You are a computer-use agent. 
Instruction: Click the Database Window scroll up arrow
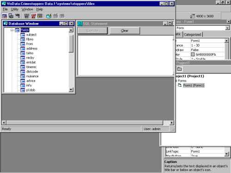click(71, 30)
